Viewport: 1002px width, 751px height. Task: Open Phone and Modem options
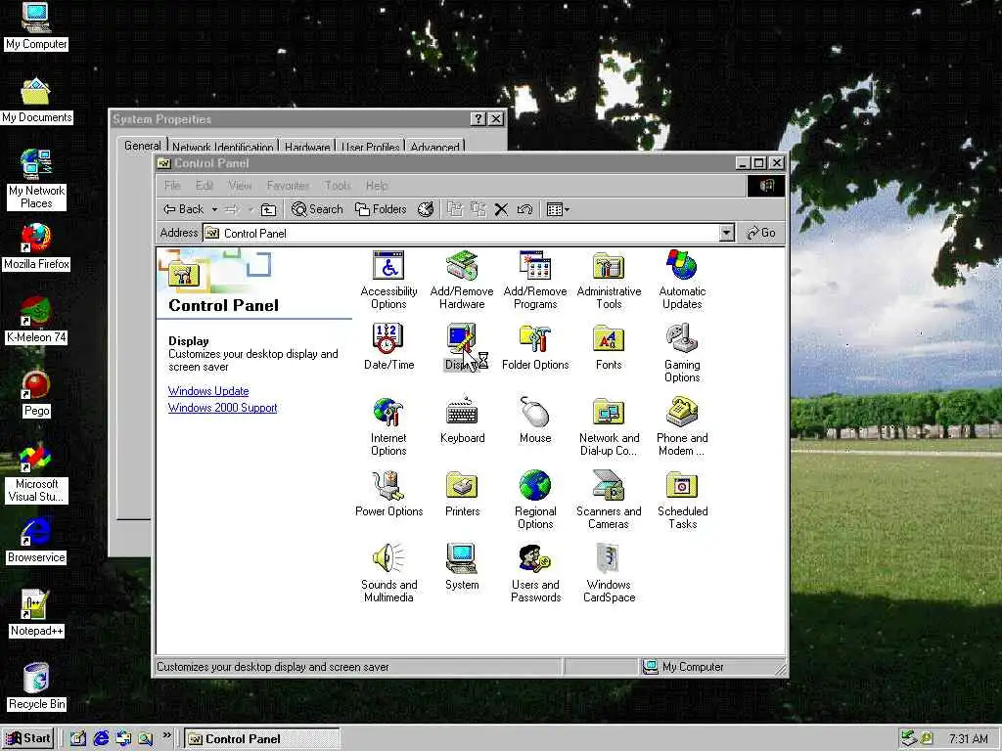[x=682, y=426]
